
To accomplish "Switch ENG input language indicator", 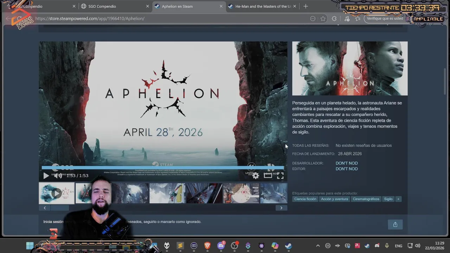I will pos(398,246).
